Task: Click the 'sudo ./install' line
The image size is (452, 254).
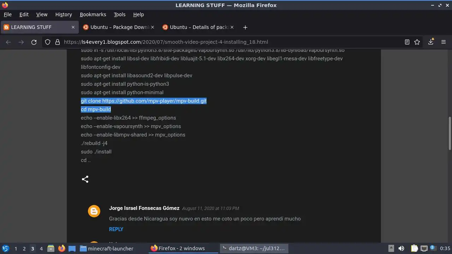Action: (96, 152)
